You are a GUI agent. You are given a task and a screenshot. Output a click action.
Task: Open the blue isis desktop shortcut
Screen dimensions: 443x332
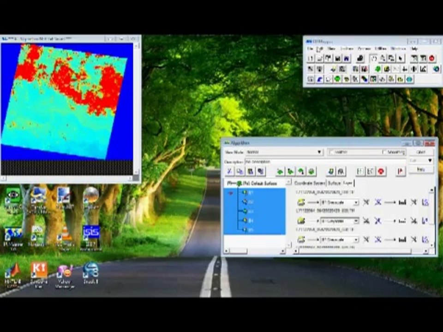(x=91, y=237)
